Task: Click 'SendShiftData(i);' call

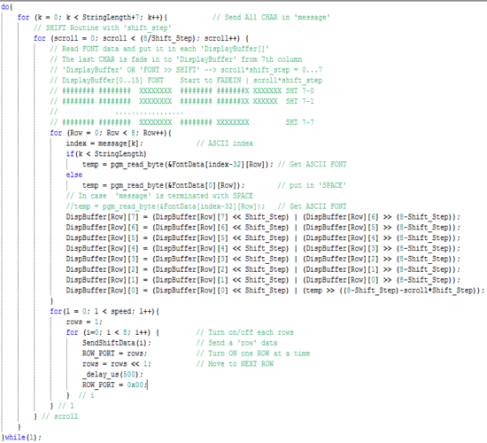Action: click(x=117, y=343)
